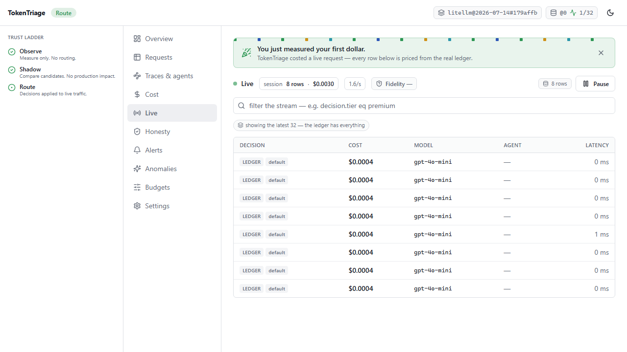Click the Cost dollar icon
The image size is (627, 352).
pos(137,94)
